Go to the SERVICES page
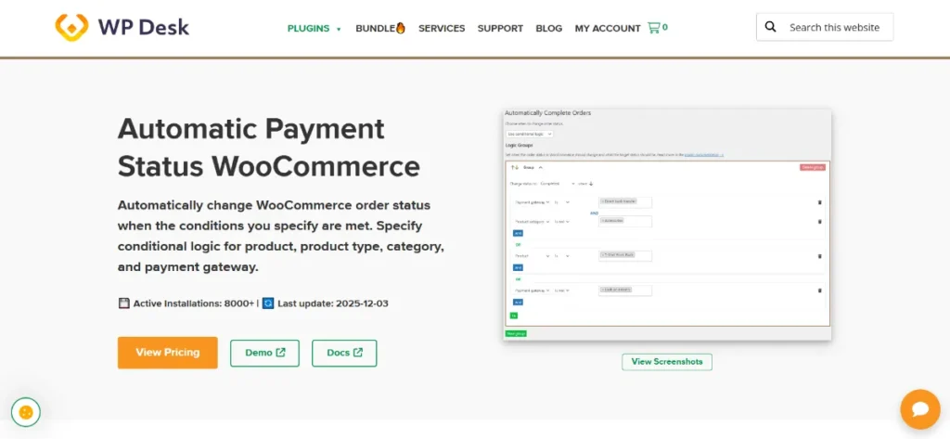This screenshot has height=439, width=950. 442,28
